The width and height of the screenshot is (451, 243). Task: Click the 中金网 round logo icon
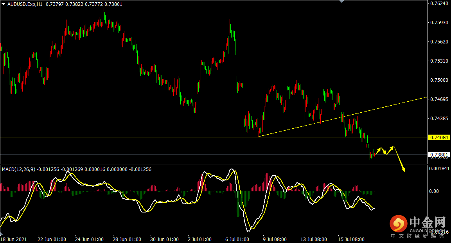pyautogui.click(x=398, y=224)
